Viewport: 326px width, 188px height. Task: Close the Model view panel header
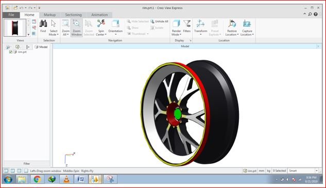coord(318,46)
